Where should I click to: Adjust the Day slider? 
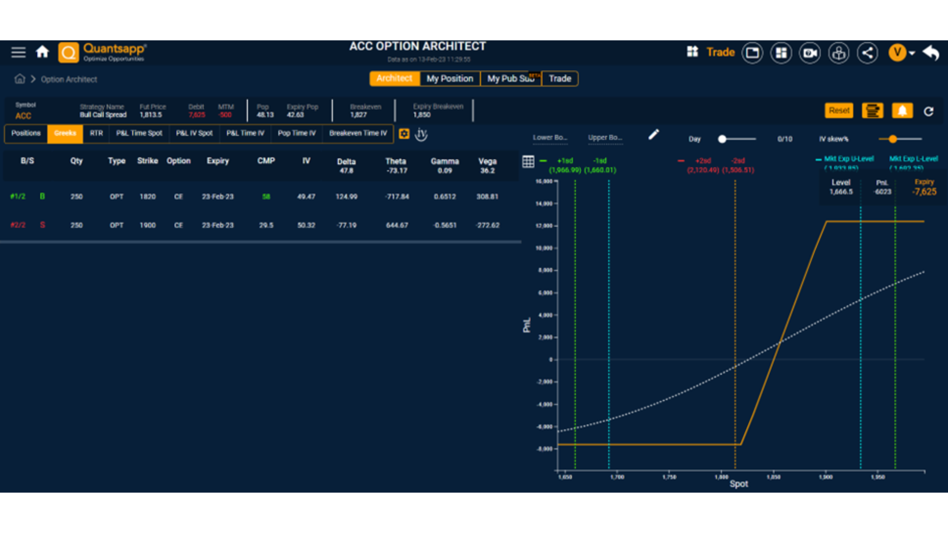pyautogui.click(x=722, y=139)
